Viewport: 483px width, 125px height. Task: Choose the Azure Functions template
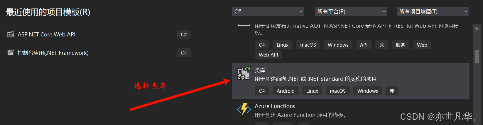[x=275, y=106]
